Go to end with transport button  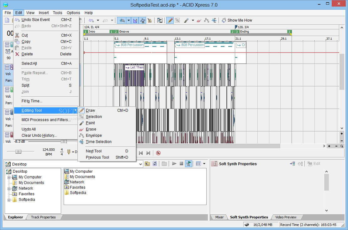pyautogui.click(x=148, y=153)
